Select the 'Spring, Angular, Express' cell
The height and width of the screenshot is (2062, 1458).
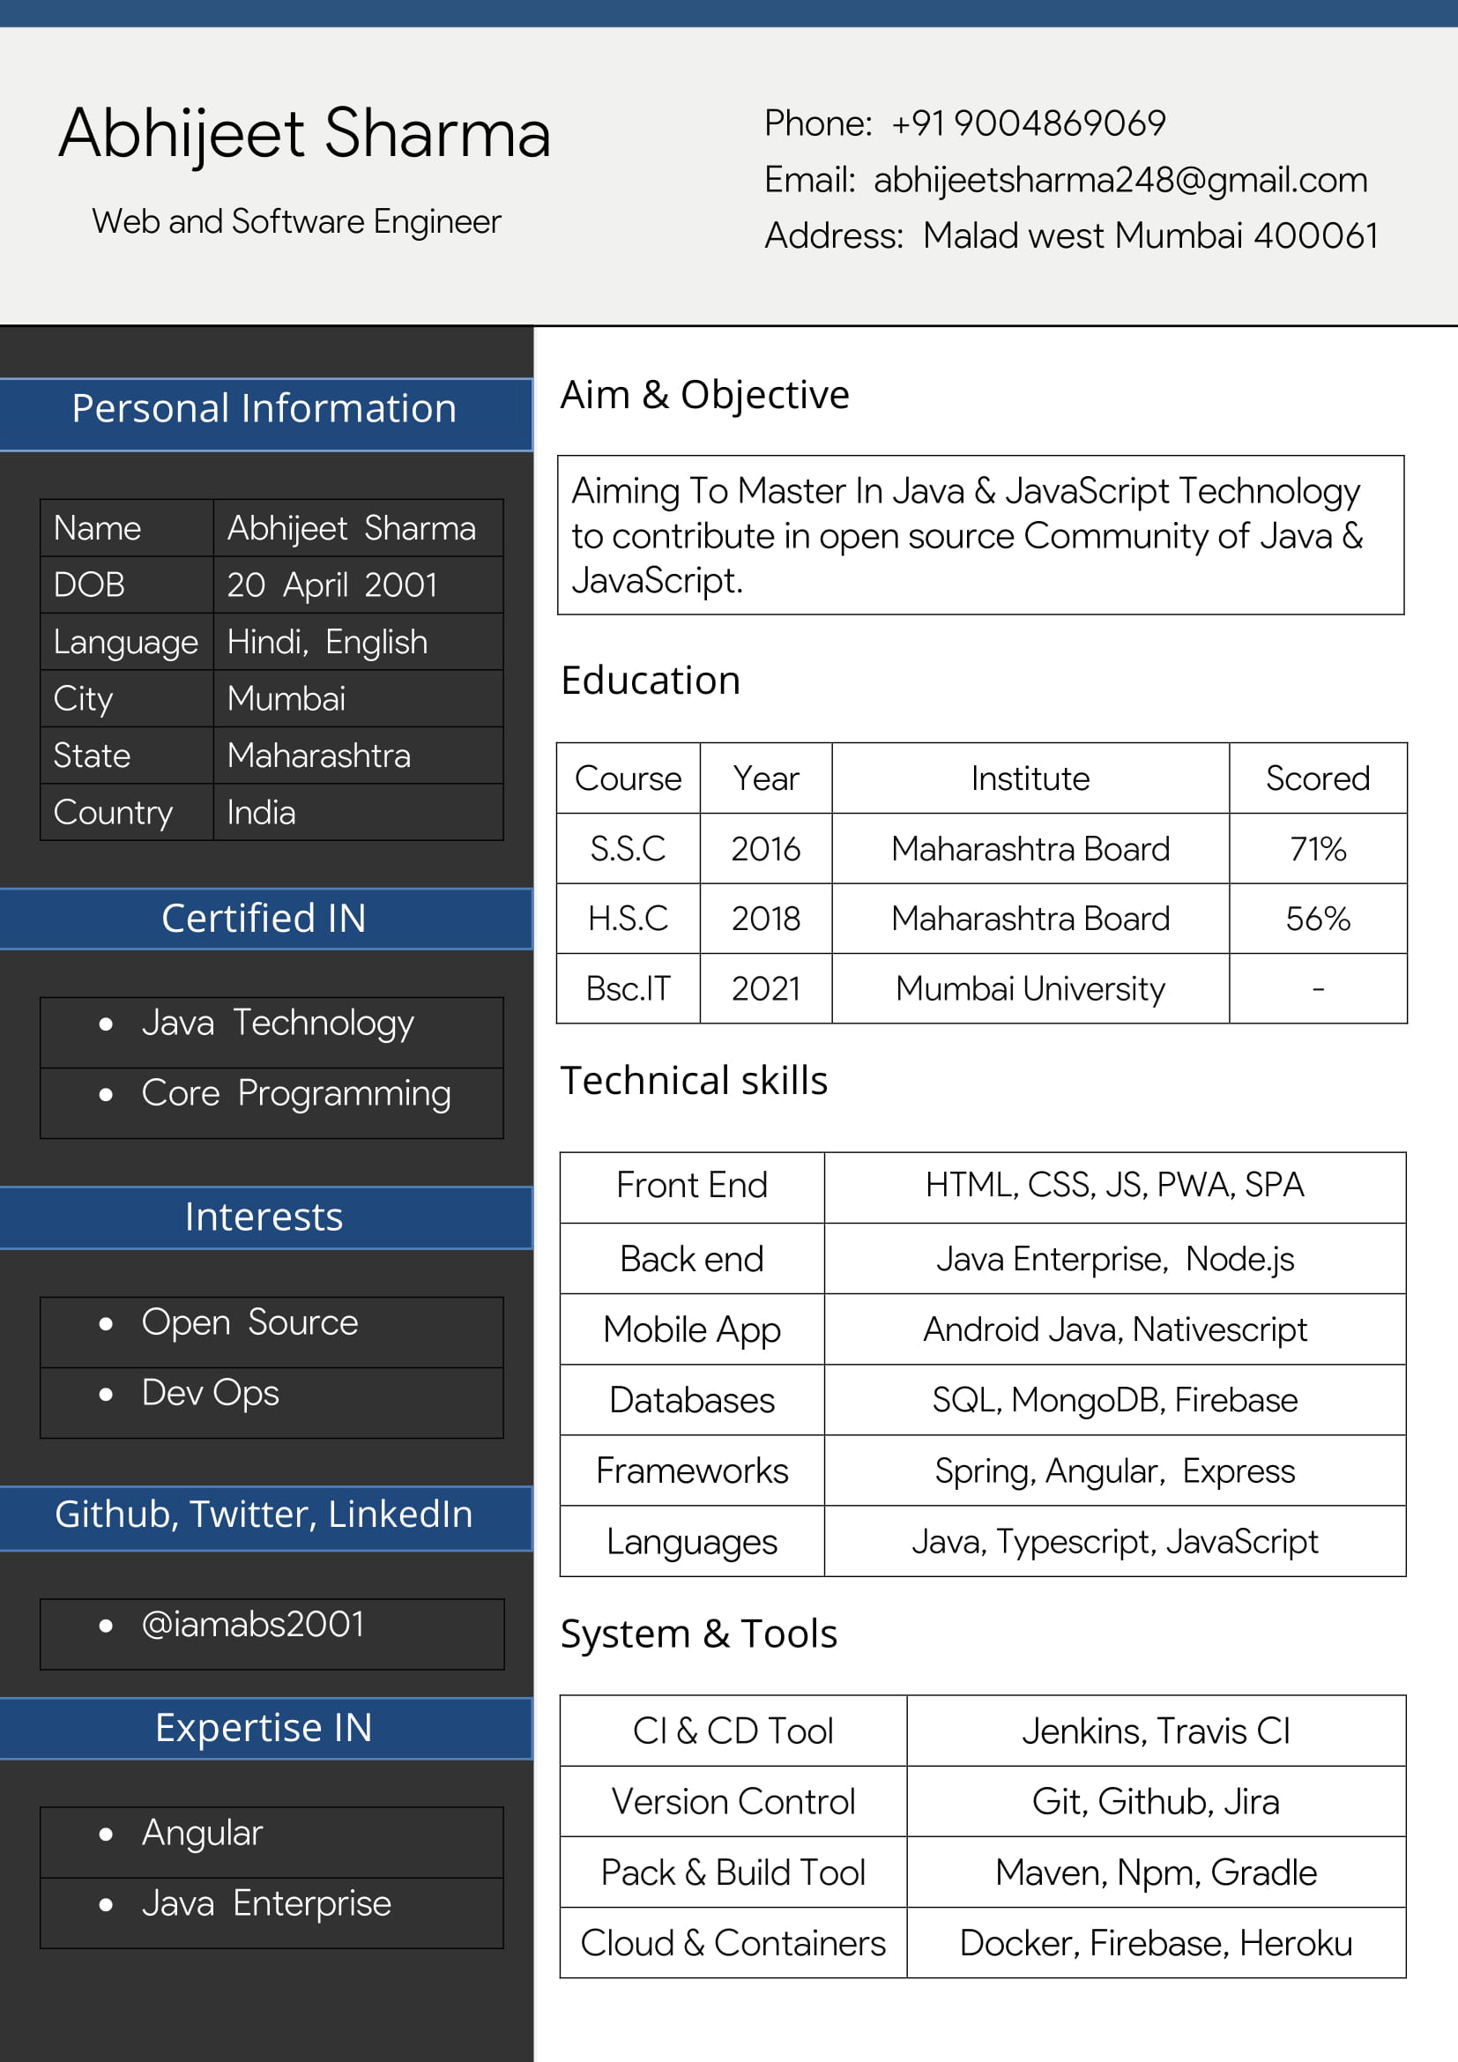click(x=1114, y=1472)
